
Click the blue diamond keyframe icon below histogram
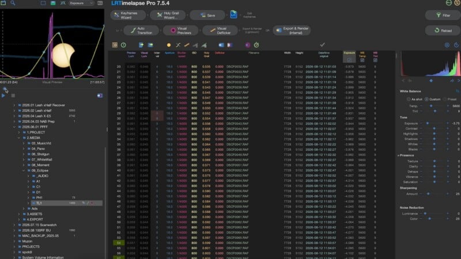pyautogui.click(x=431, y=81)
